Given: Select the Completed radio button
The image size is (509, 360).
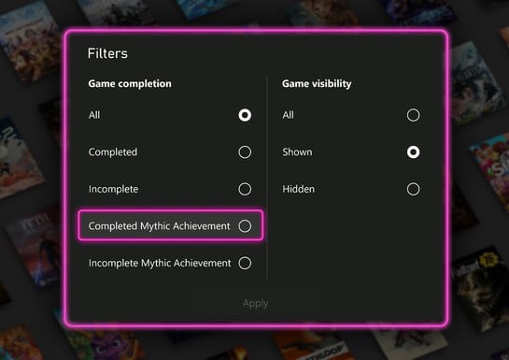Looking at the screenshot, I should pyautogui.click(x=245, y=152).
